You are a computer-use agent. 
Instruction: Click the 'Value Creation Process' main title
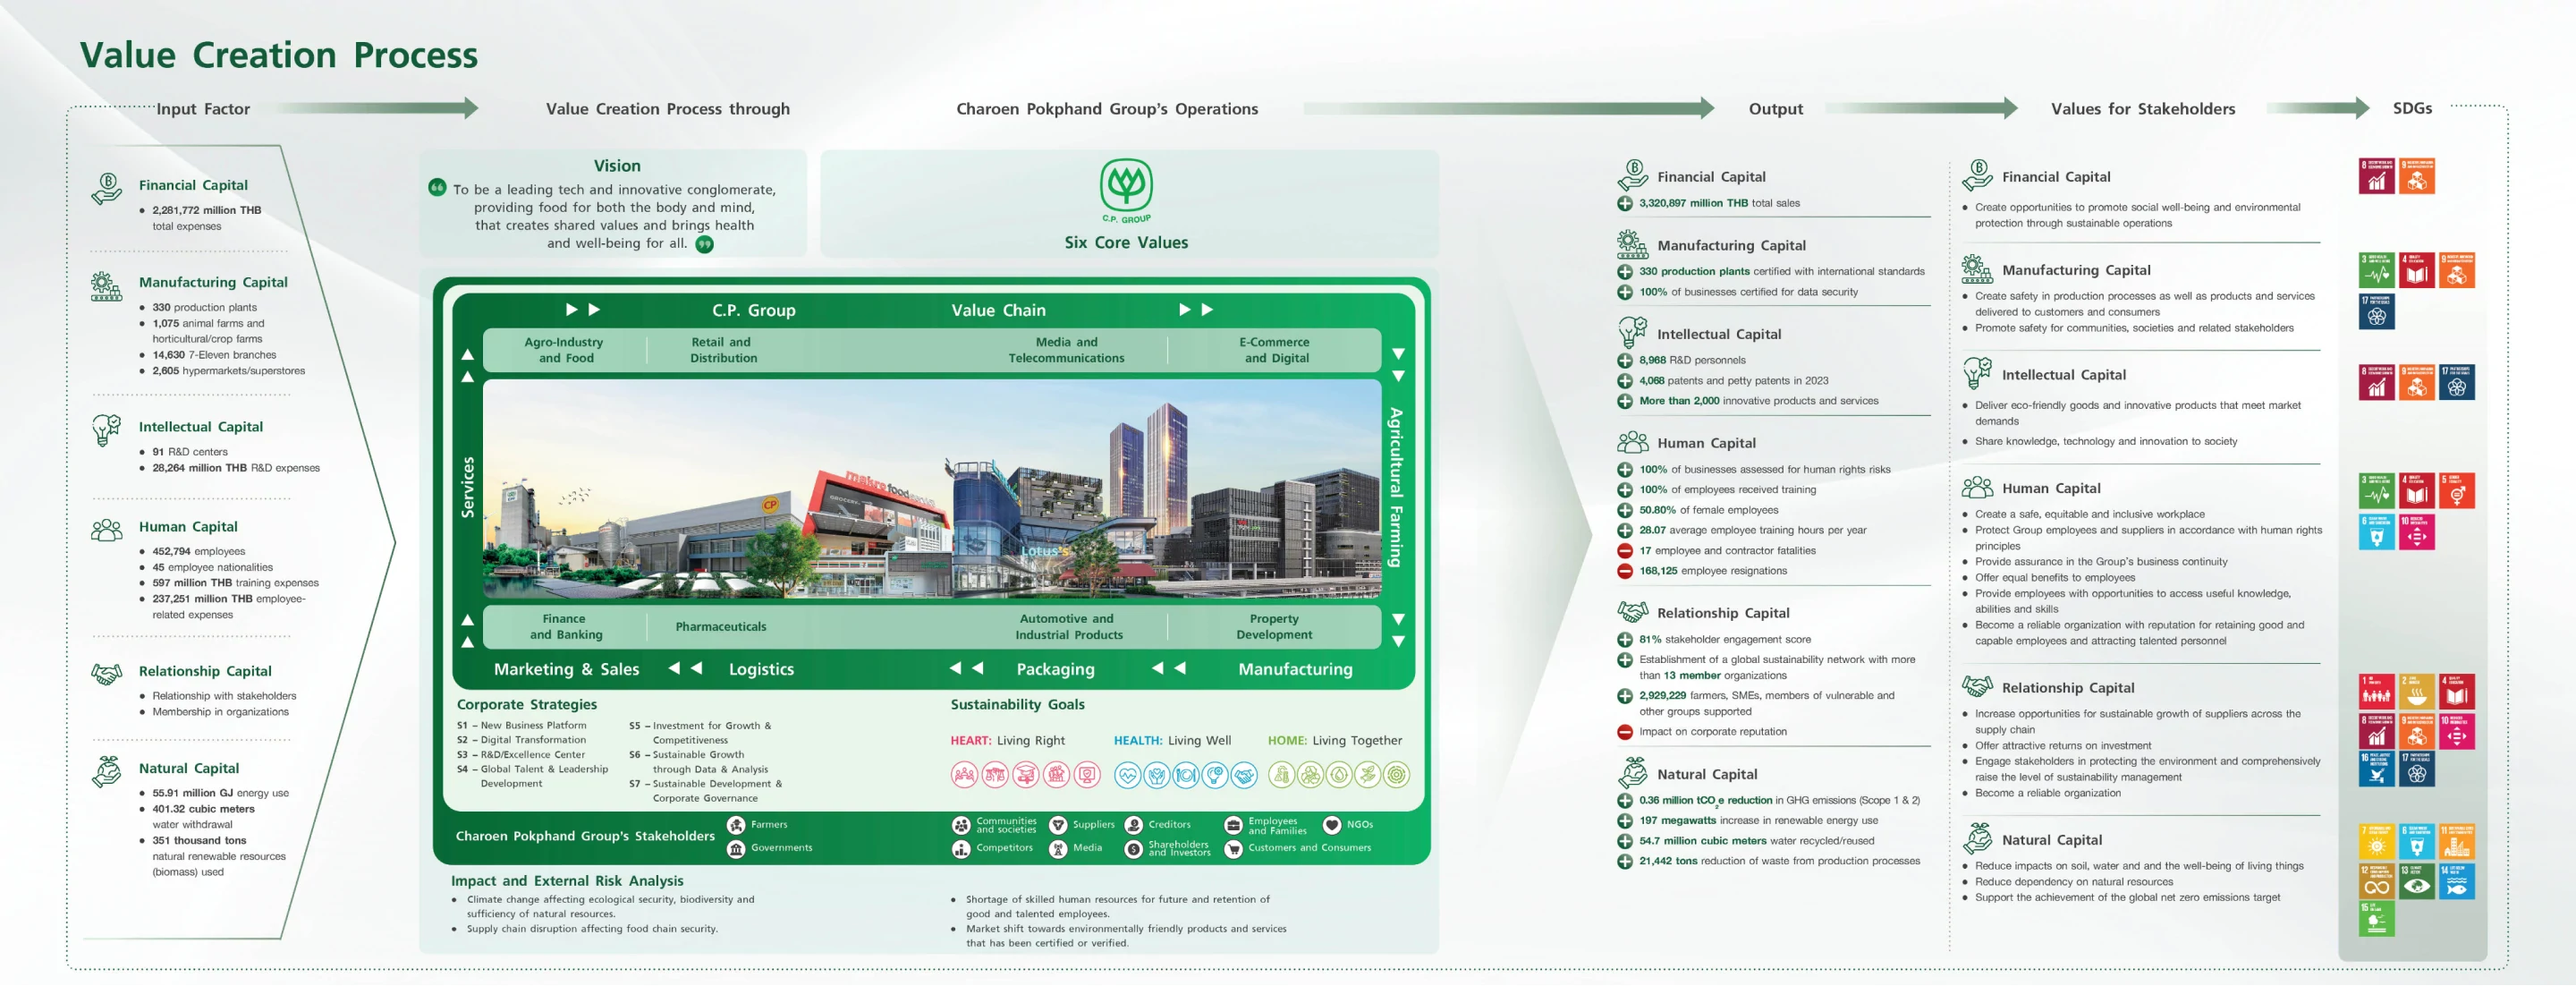[x=279, y=55]
